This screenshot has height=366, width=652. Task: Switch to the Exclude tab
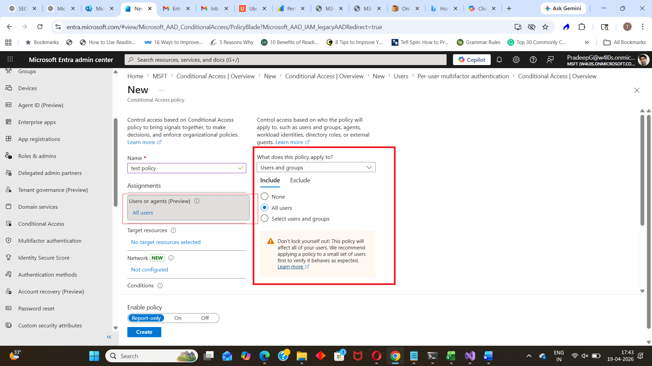point(300,180)
